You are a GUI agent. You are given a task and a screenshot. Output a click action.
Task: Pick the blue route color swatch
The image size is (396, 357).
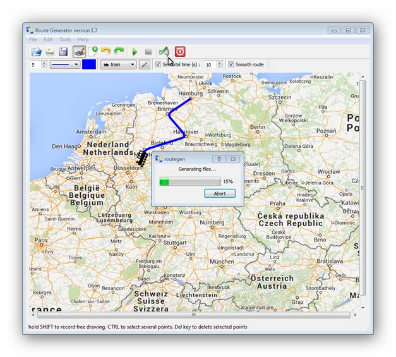89,64
